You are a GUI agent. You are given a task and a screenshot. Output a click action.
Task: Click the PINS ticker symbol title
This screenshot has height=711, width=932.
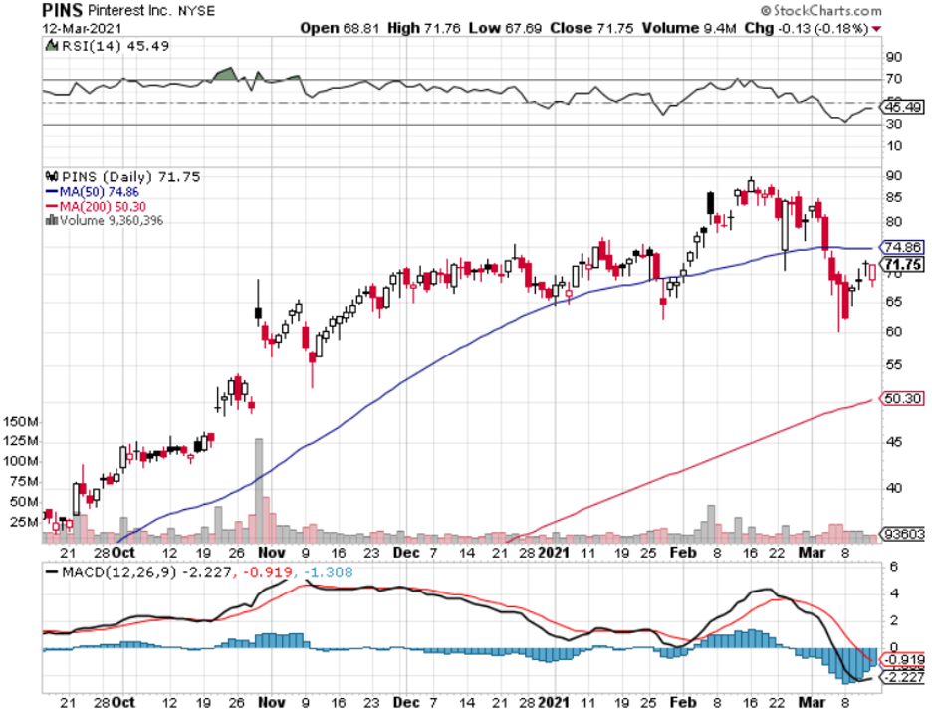point(63,10)
